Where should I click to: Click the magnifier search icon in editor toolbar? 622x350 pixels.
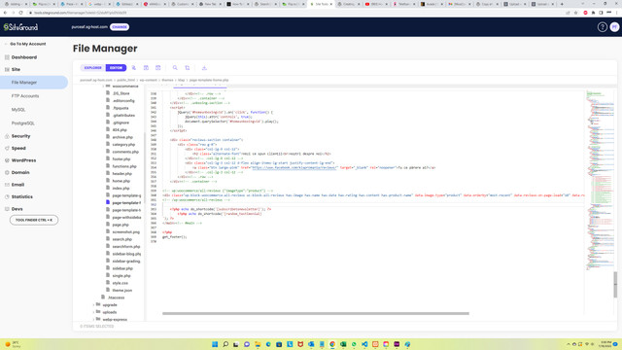[175, 68]
